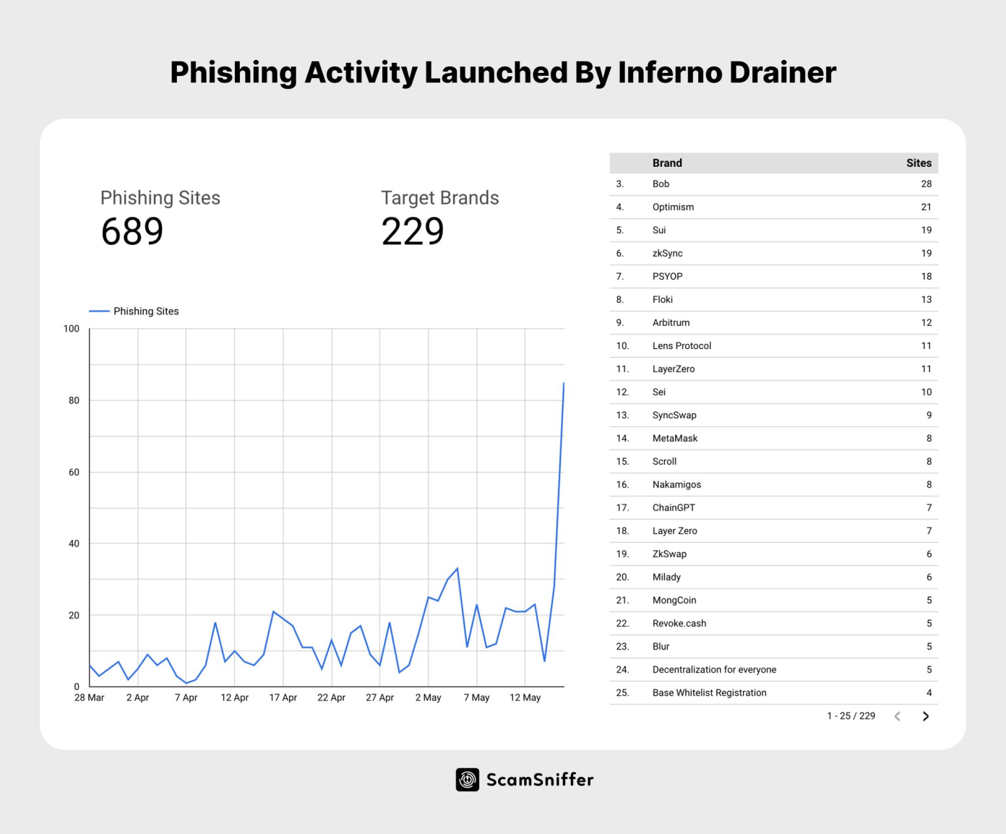Click the Phishing Sites legend line

[x=99, y=311]
